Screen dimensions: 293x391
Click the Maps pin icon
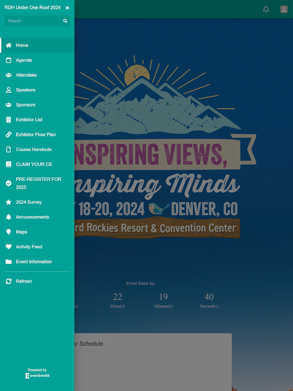(8, 232)
